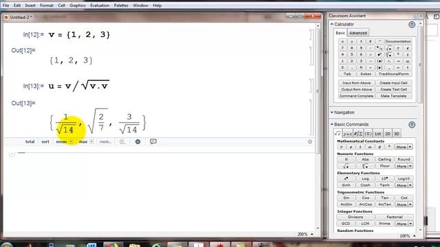Open the Graphics menu
This screenshot has height=247, width=440.
coord(78,5)
